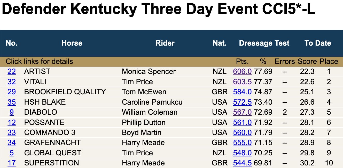This screenshot has width=343, height=168.
Task: View the 567.0 points breakdown
Action: (x=242, y=112)
